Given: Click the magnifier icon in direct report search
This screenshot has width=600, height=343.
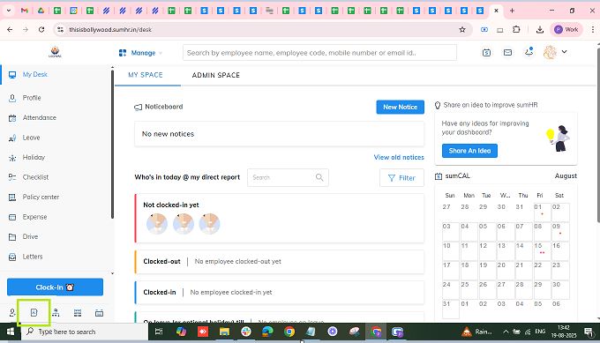Looking at the screenshot, I should tap(319, 177).
